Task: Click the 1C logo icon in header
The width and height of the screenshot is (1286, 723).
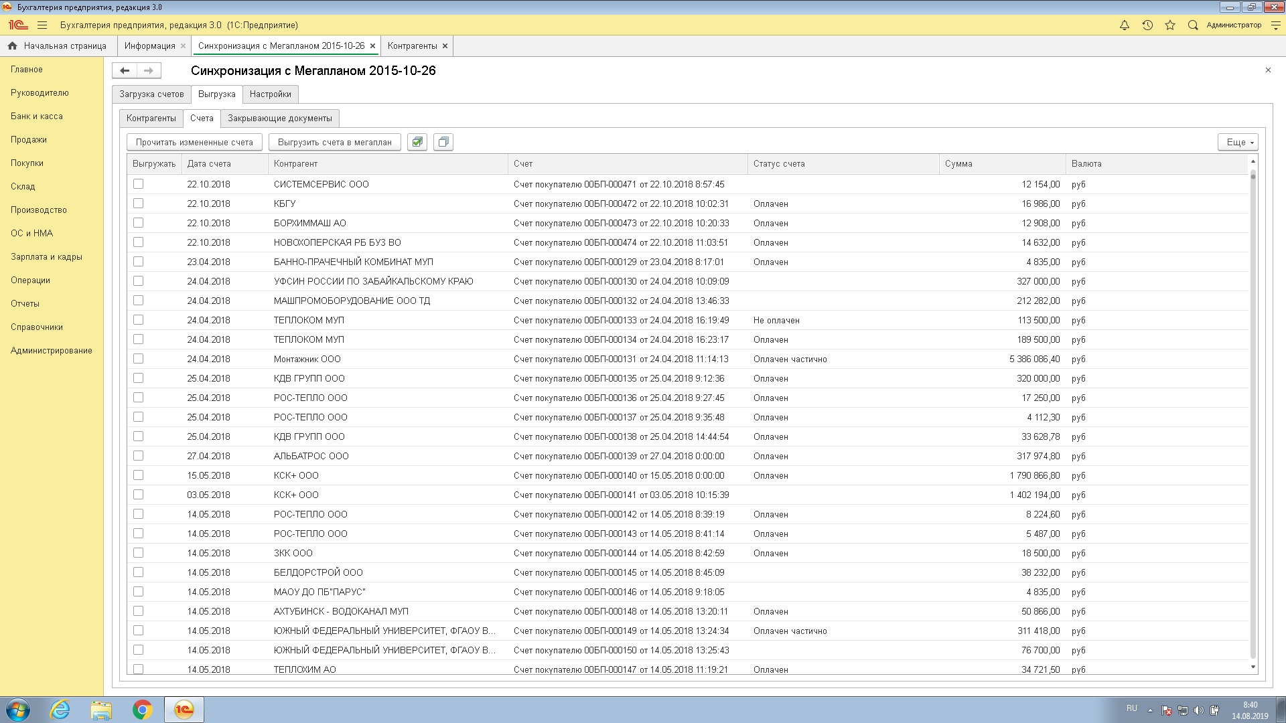Action: click(18, 25)
